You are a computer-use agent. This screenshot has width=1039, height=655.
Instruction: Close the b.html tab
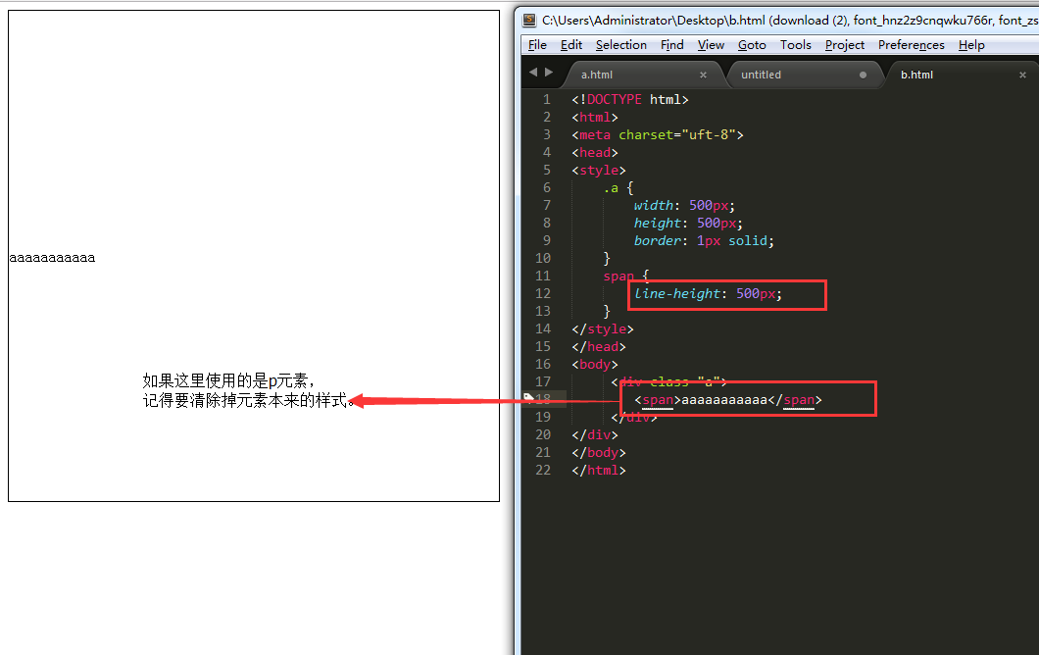coord(1022,75)
